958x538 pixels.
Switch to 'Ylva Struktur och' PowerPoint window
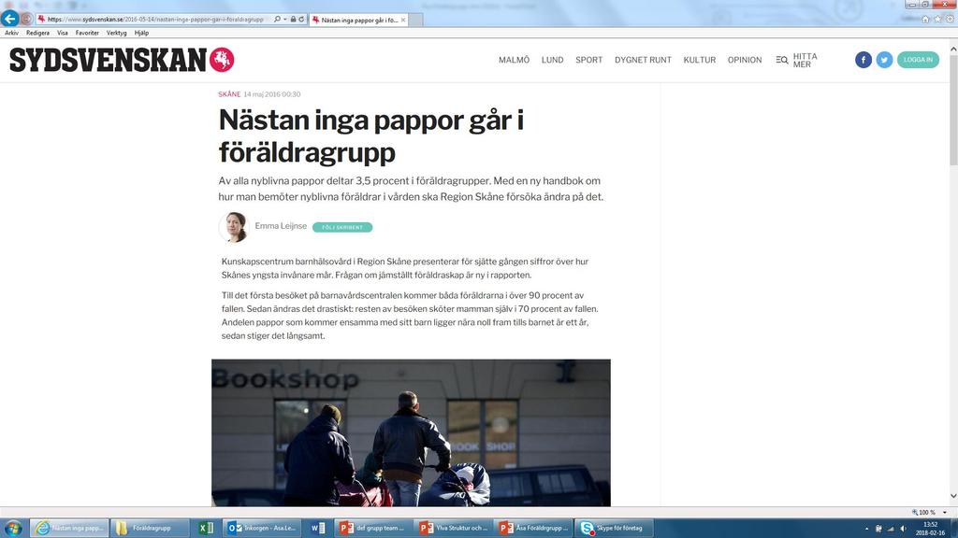453,529
